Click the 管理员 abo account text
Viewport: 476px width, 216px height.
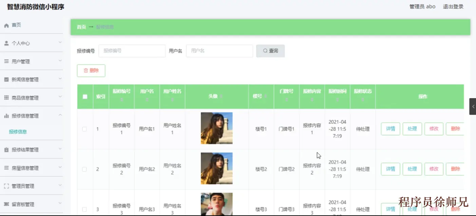(422, 6)
